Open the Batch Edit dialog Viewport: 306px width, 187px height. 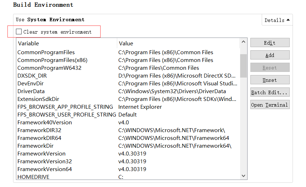270,92
